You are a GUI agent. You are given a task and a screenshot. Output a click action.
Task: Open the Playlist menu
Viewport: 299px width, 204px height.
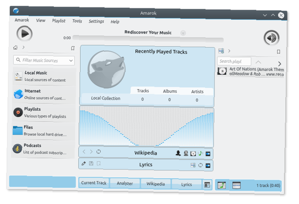pyautogui.click(x=59, y=21)
